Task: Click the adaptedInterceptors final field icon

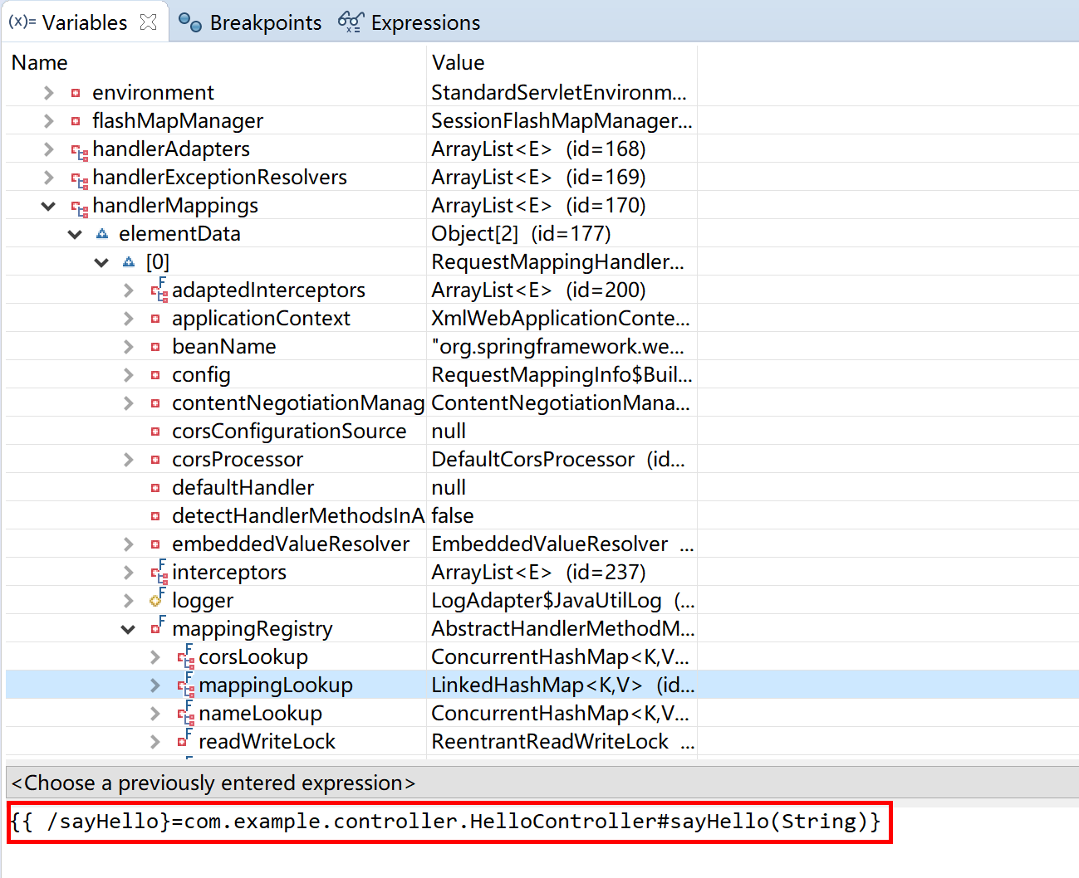Action: click(158, 290)
